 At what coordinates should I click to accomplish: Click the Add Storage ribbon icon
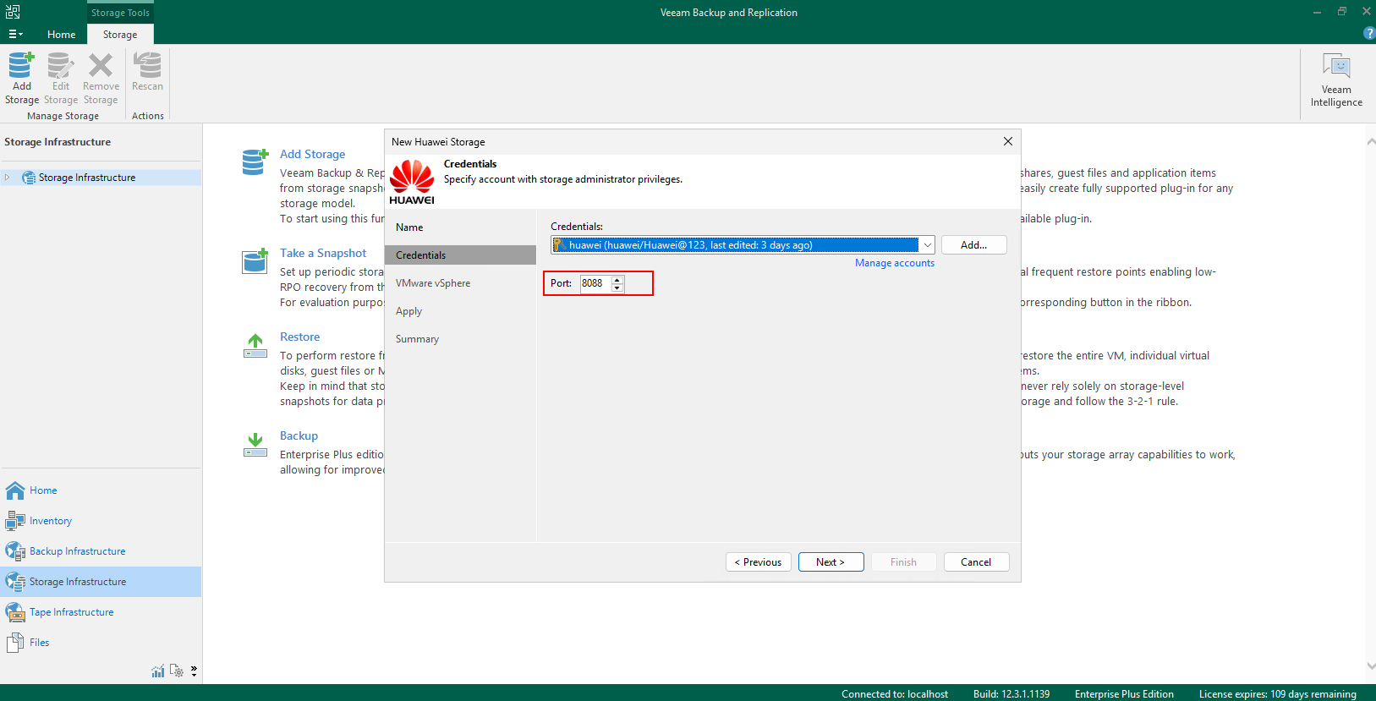pos(21,78)
